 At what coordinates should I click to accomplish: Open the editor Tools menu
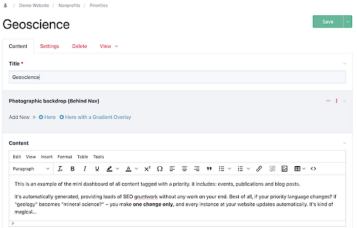pos(98,156)
